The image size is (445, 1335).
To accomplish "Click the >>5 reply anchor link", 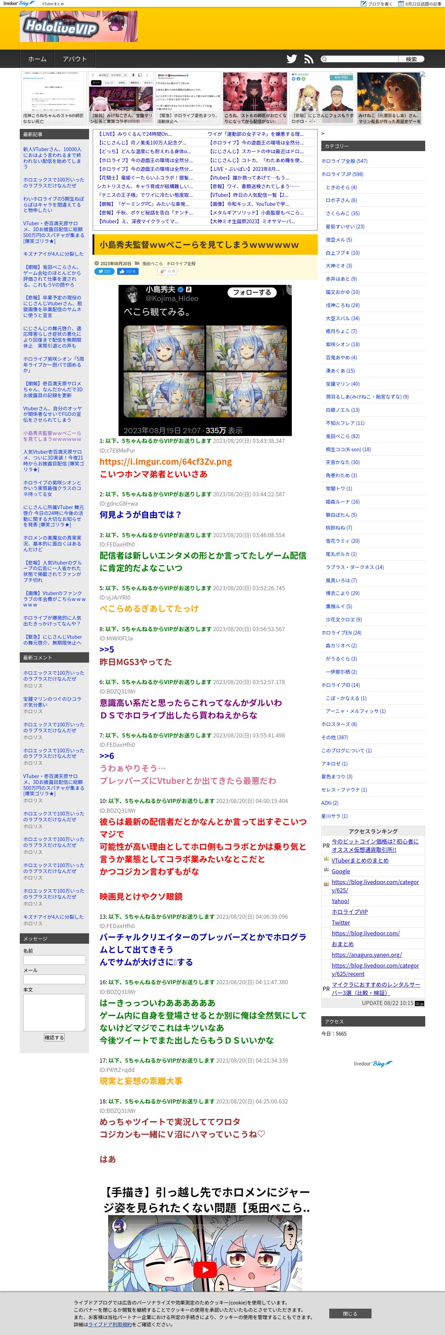I will tap(107, 649).
